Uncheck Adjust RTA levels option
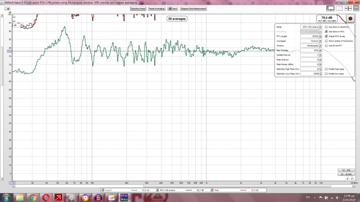The image size is (360, 202). (326, 36)
